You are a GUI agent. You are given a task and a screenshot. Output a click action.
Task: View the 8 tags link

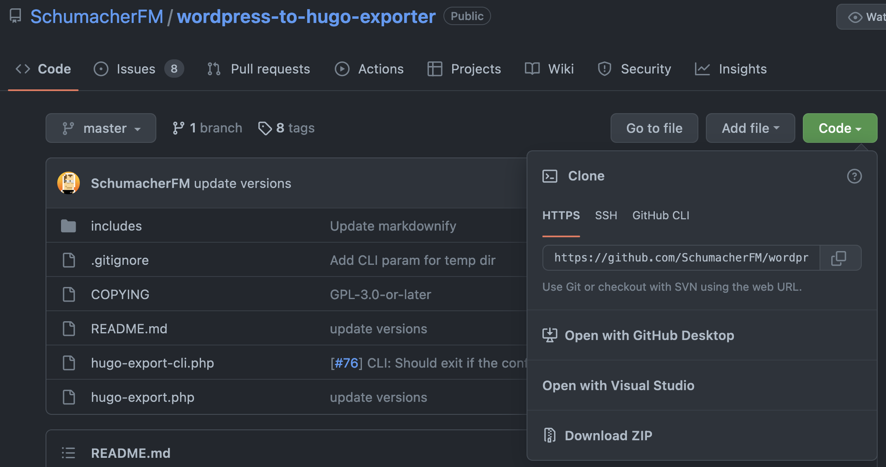point(286,128)
